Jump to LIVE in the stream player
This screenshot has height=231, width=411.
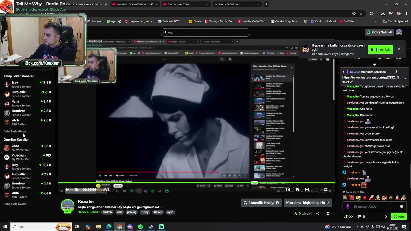point(106,190)
